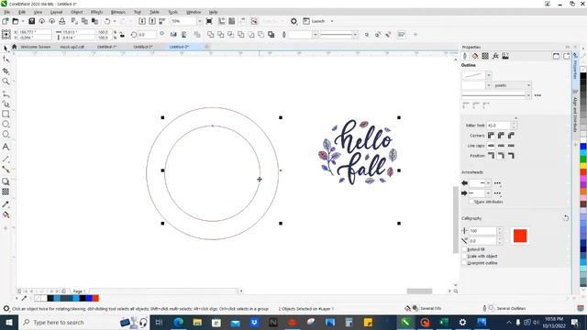Viewport: 587px width, 330px height.
Task: Open the Object menu
Action: tap(76, 12)
